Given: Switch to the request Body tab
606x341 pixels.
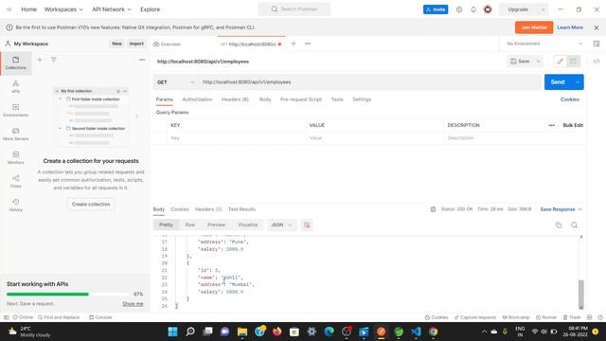Looking at the screenshot, I should [x=265, y=99].
